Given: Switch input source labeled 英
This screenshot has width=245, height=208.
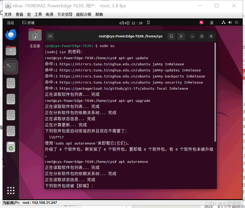Looking at the screenshot, I should click(212, 23).
